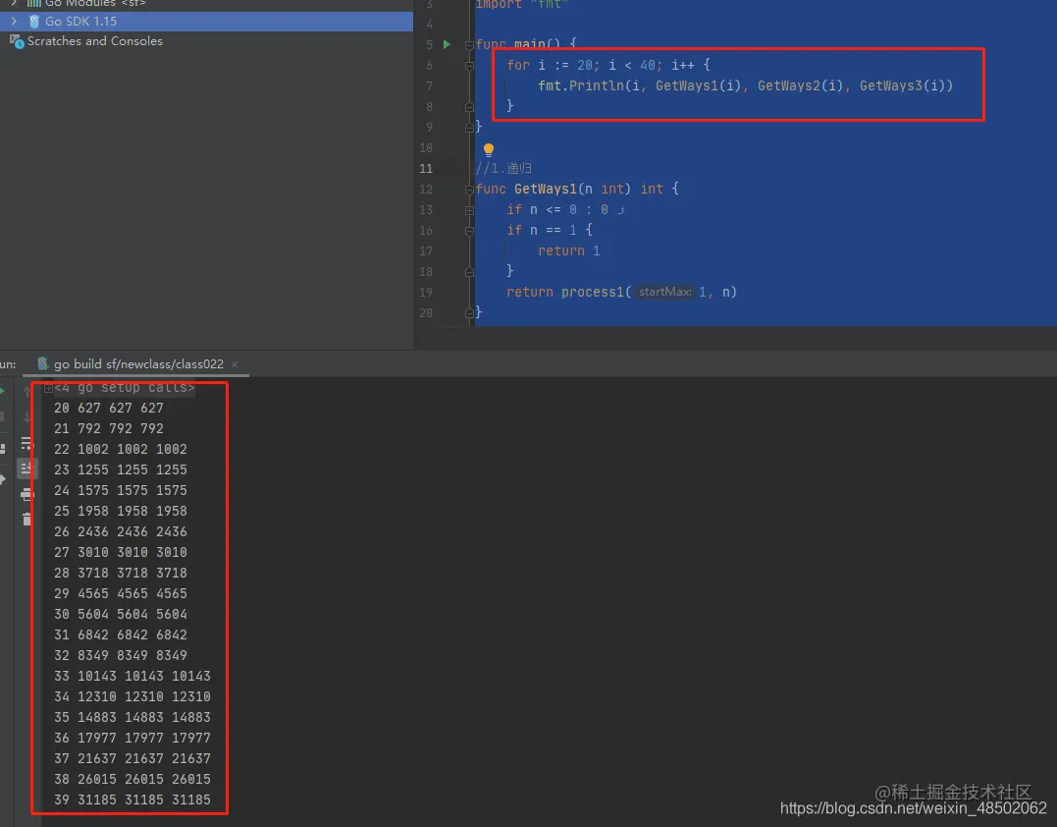Click line number 11 in the gutter
The width and height of the screenshot is (1057, 827).
pyautogui.click(x=426, y=169)
